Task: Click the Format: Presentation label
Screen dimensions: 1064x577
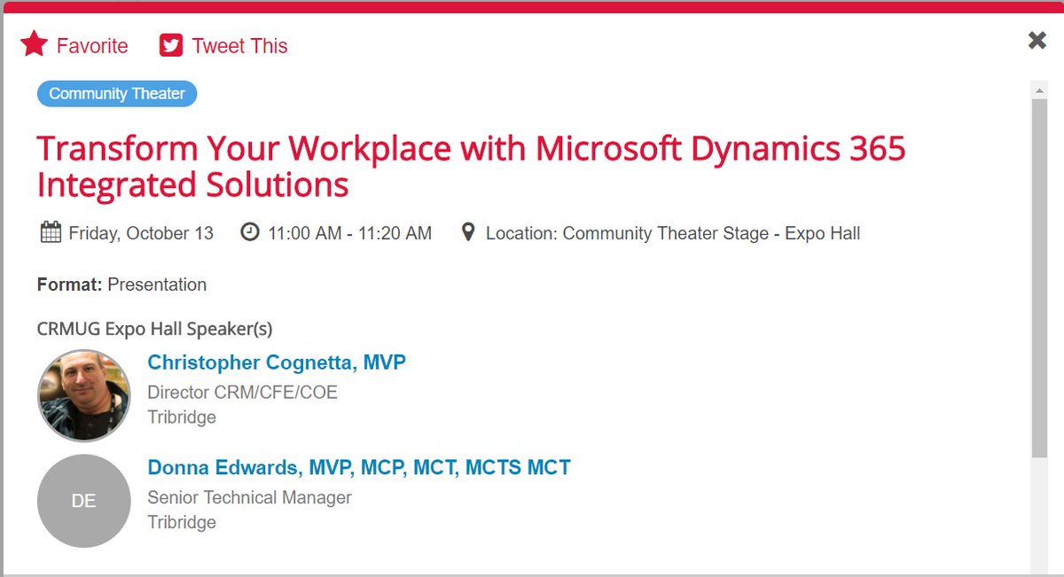Action: point(121,285)
